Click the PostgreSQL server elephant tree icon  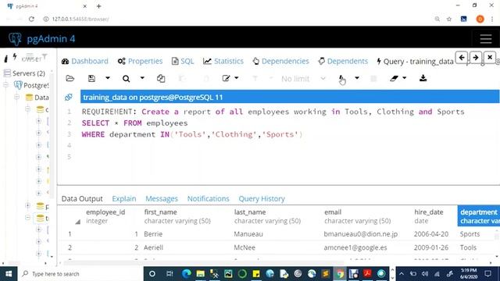click(18, 85)
